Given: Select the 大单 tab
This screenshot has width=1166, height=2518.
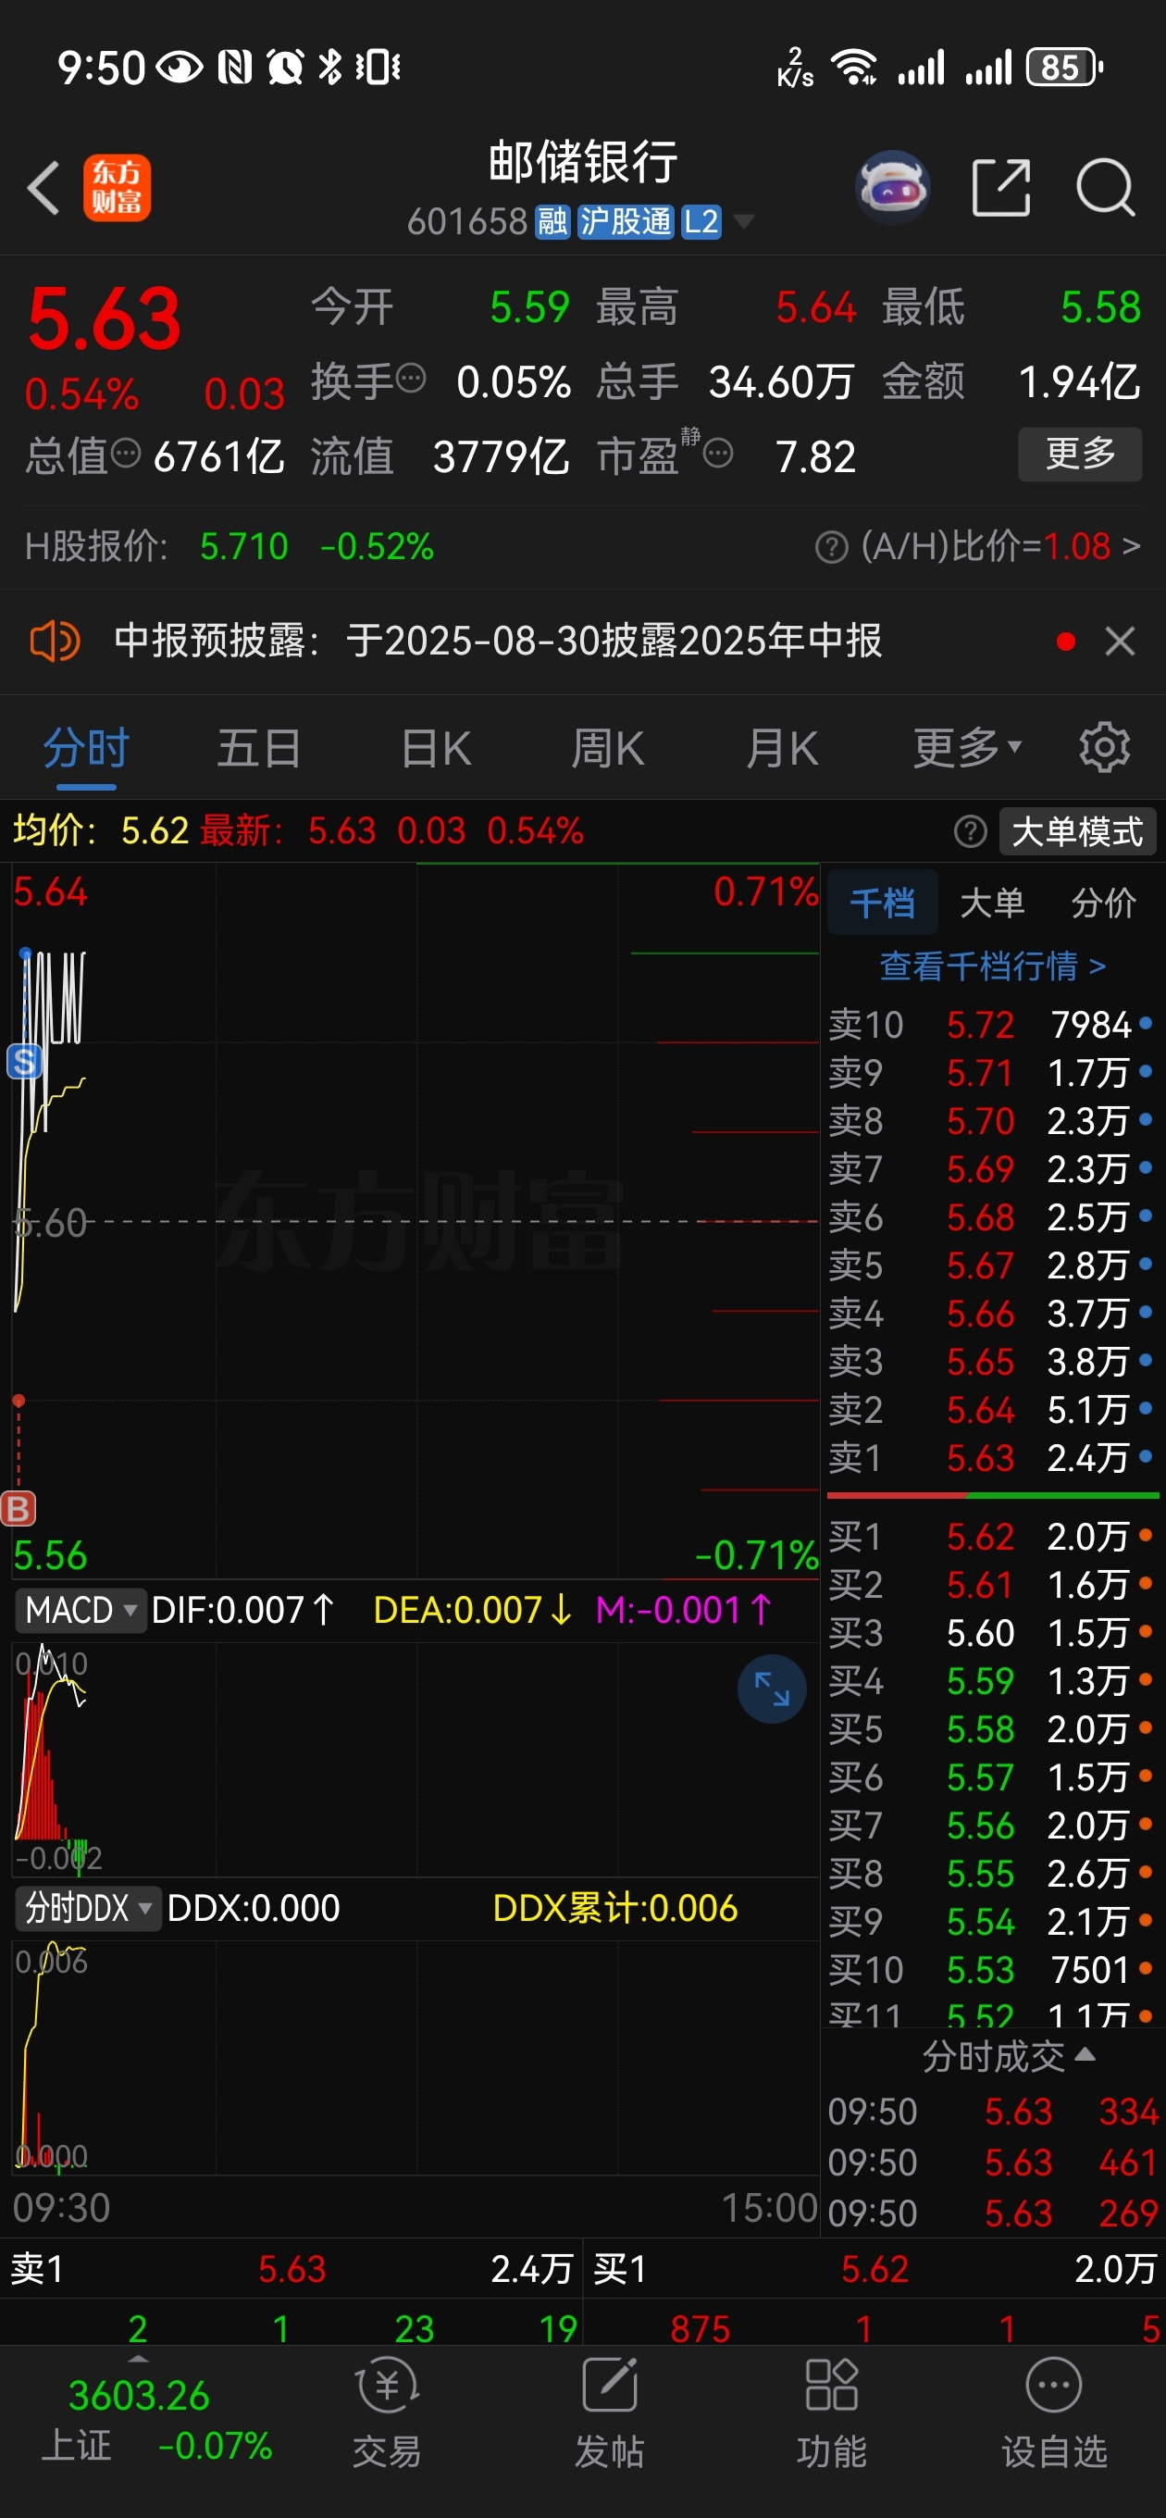Looking at the screenshot, I should (x=992, y=904).
